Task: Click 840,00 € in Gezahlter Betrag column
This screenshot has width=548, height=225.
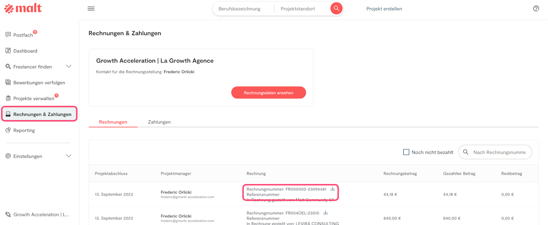Action: tap(452, 218)
